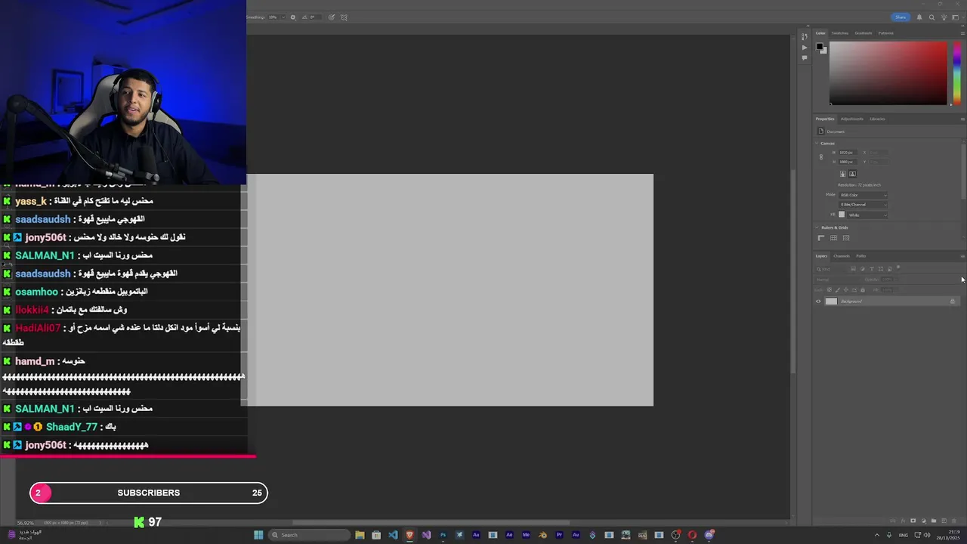Click lock image pixels brush icon
This screenshot has height=544, width=967.
point(838,290)
